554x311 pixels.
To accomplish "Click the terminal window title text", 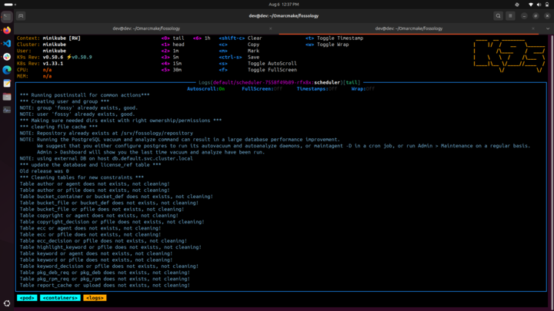I will click(284, 16).
